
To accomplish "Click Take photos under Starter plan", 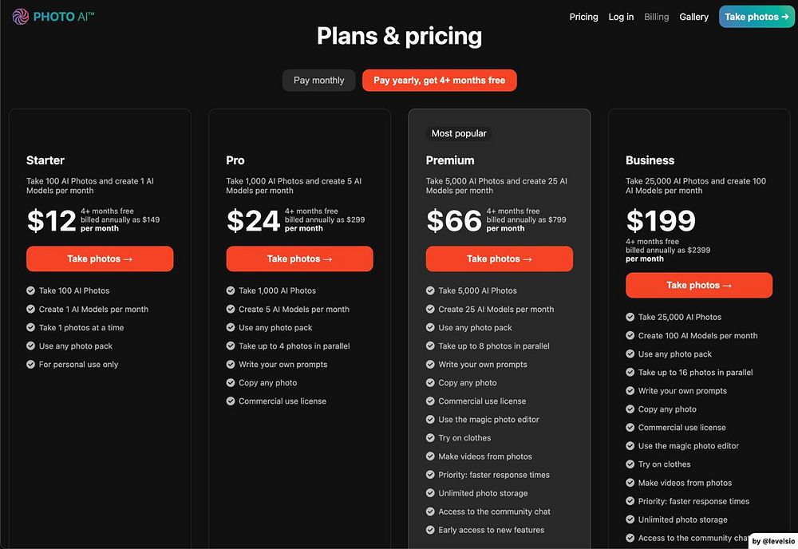I will tap(100, 259).
